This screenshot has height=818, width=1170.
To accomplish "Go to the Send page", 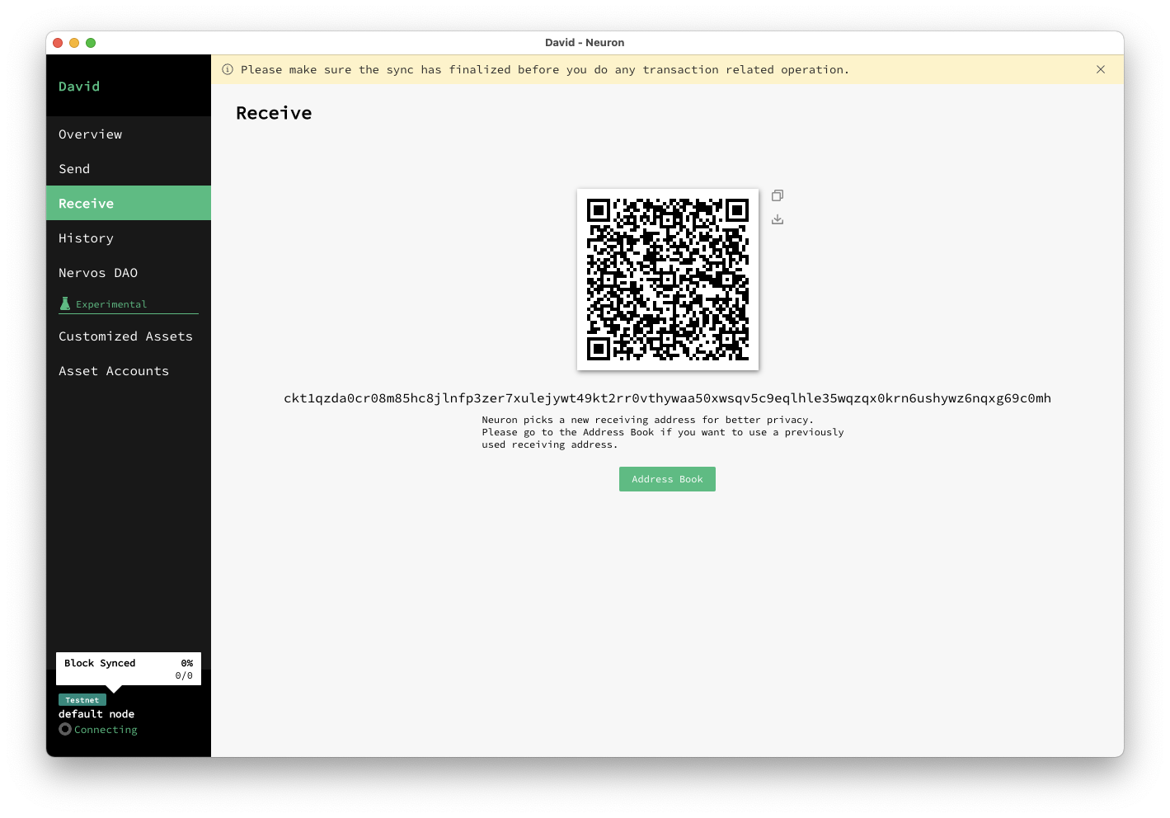I will [x=129, y=169].
